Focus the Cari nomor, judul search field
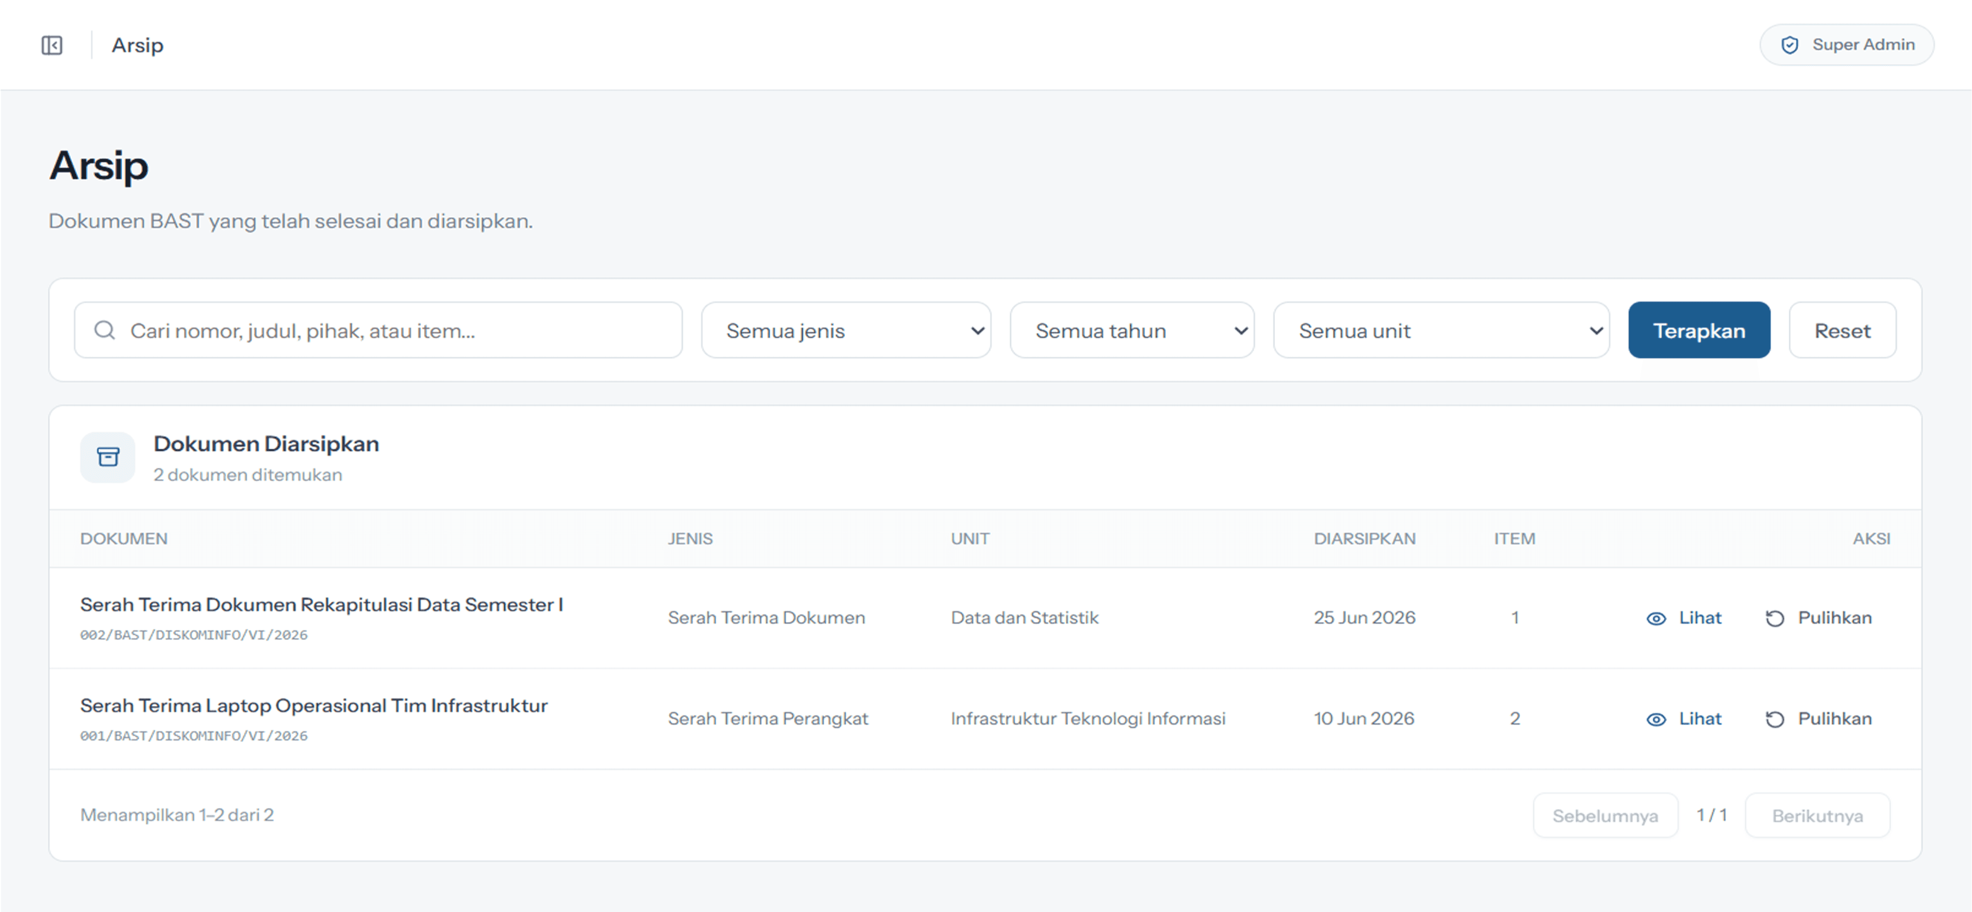 pyautogui.click(x=378, y=330)
